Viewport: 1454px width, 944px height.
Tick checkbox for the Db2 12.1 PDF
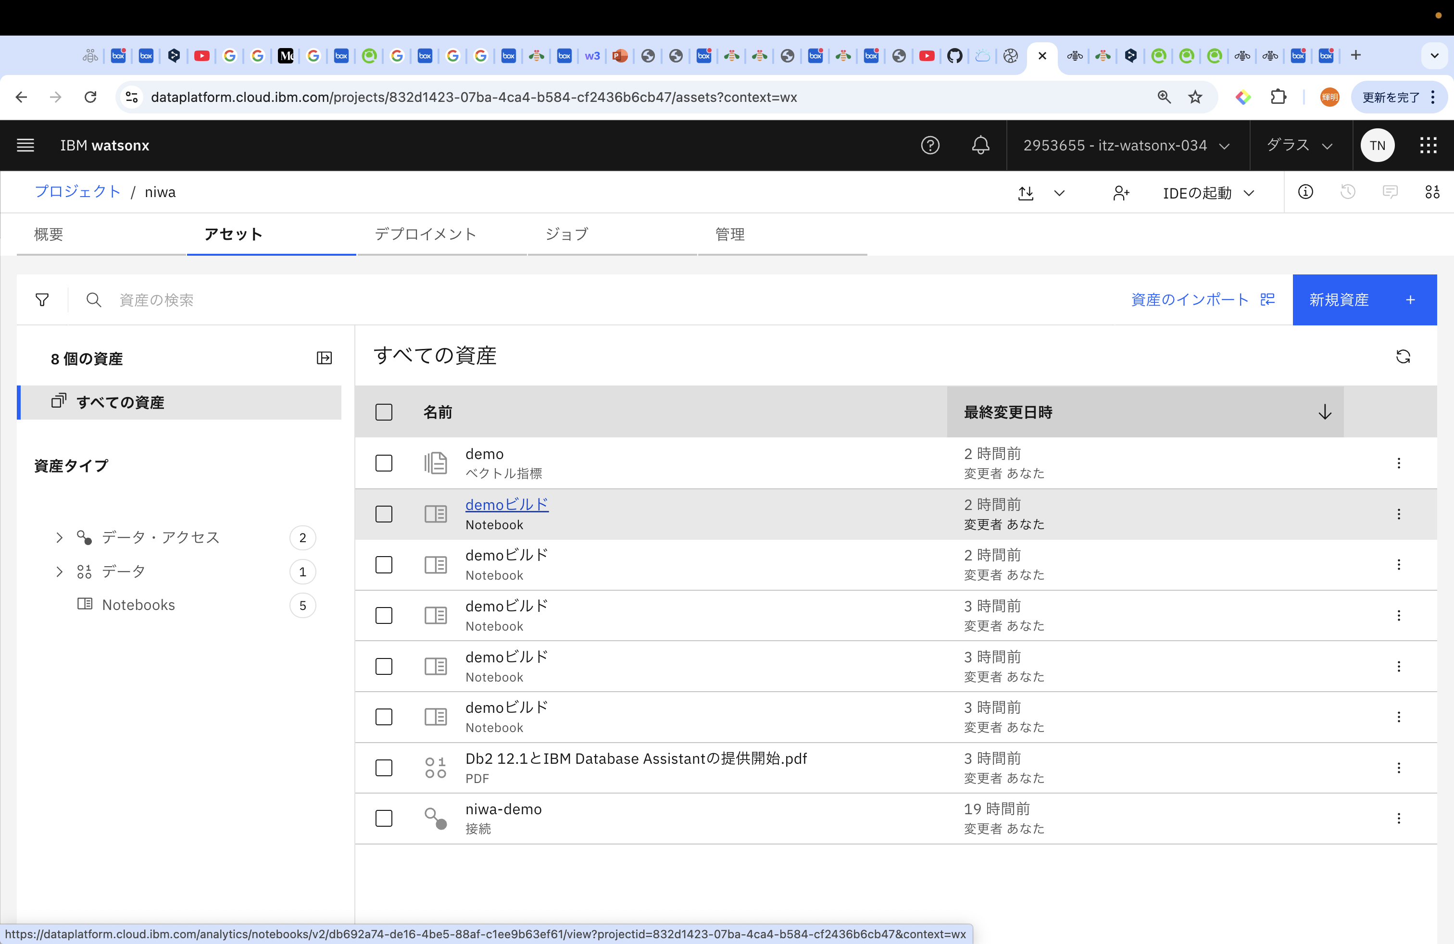pyautogui.click(x=384, y=768)
